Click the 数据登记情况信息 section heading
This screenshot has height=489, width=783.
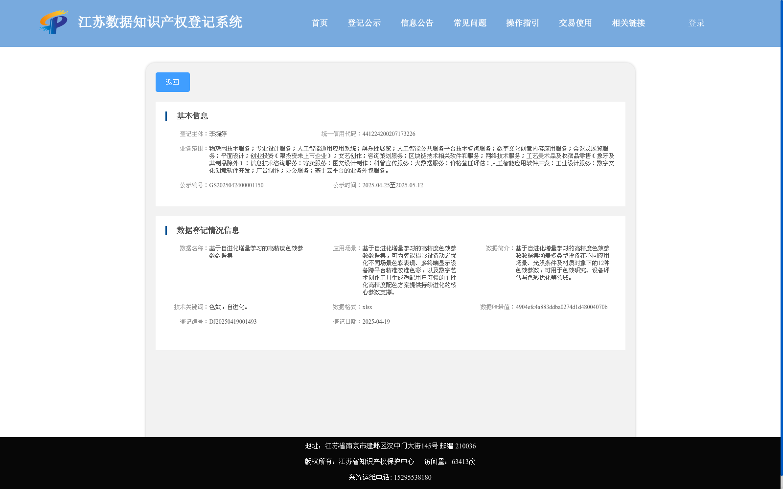pos(208,230)
